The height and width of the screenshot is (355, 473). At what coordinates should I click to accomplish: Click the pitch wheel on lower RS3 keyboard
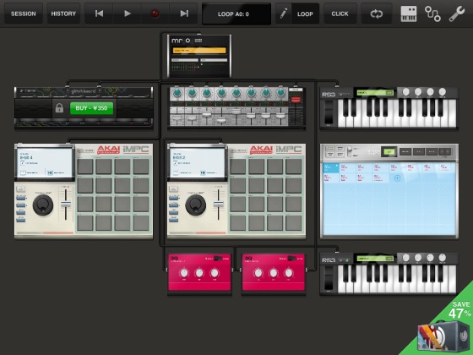pos(329,278)
